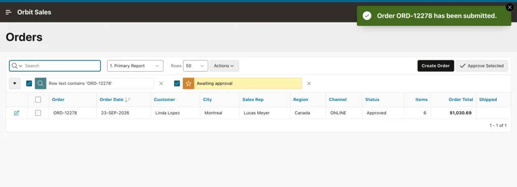Open the Actions menu
The image size is (517, 187).
point(224,66)
